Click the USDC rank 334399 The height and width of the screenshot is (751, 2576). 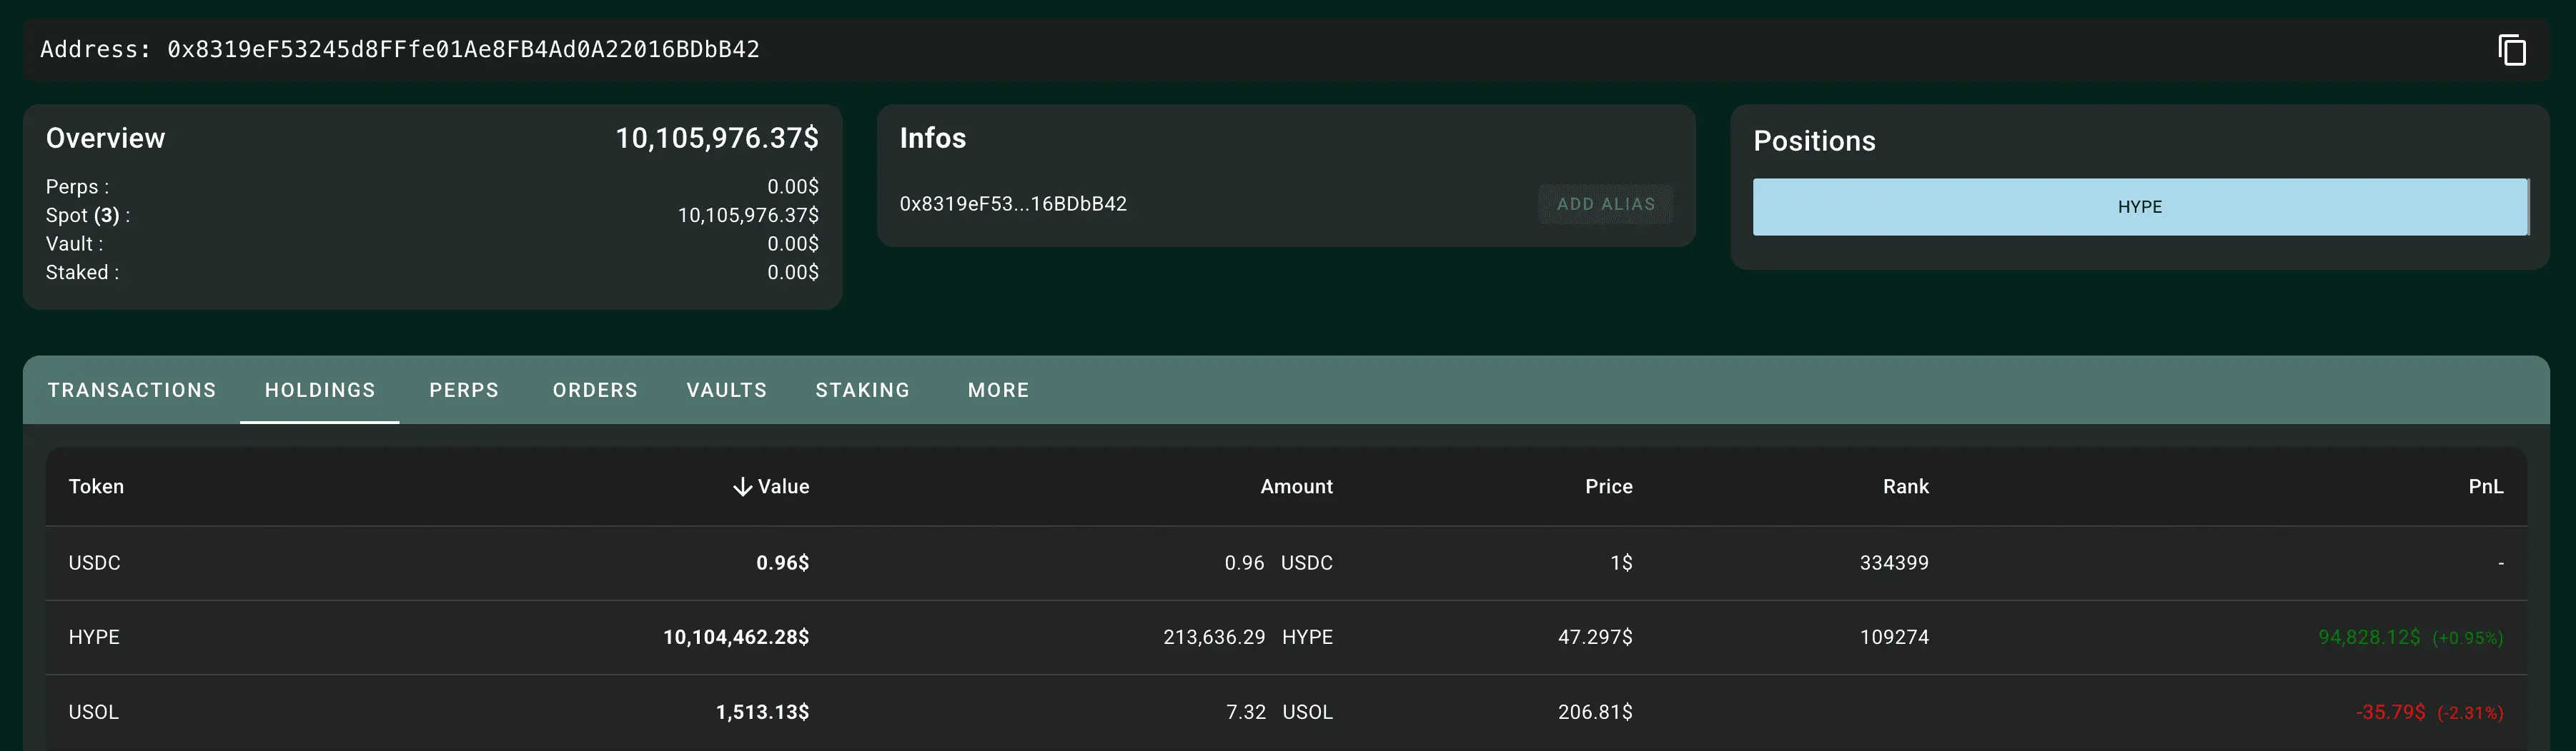click(1894, 563)
